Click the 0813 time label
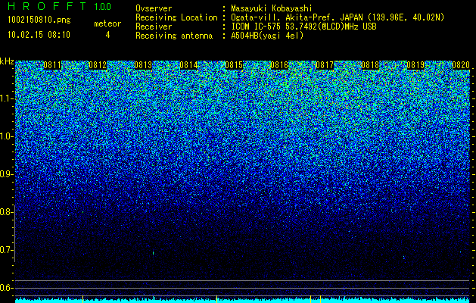 [x=143, y=65]
